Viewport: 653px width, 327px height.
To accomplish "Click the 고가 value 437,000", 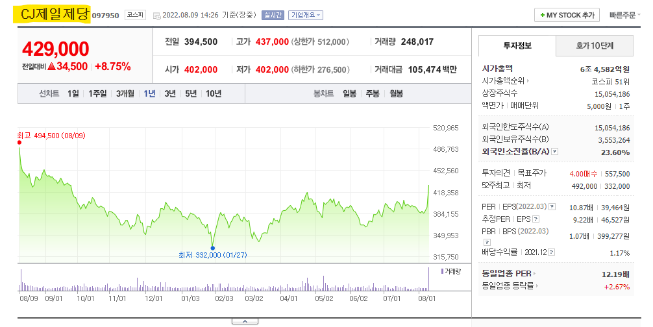I will [x=272, y=42].
